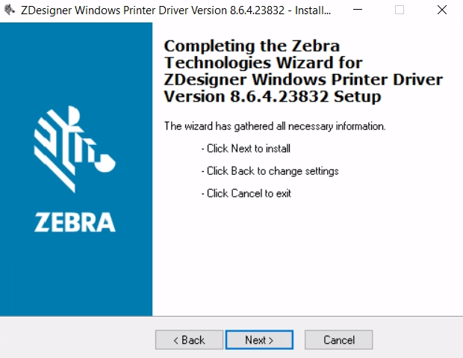Click the Zebra head logo graphic

tap(75, 149)
